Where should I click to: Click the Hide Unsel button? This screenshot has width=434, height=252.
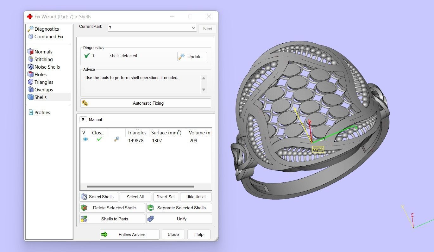(x=196, y=197)
